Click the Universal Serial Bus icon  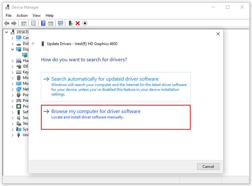coord(19,135)
